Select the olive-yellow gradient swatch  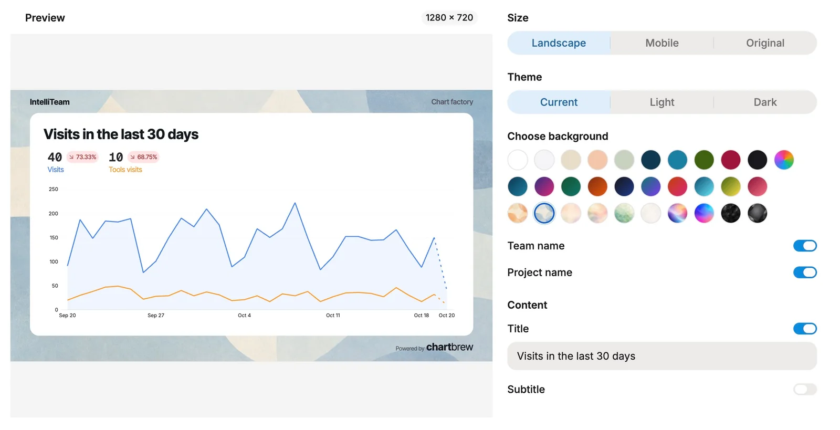[731, 186]
